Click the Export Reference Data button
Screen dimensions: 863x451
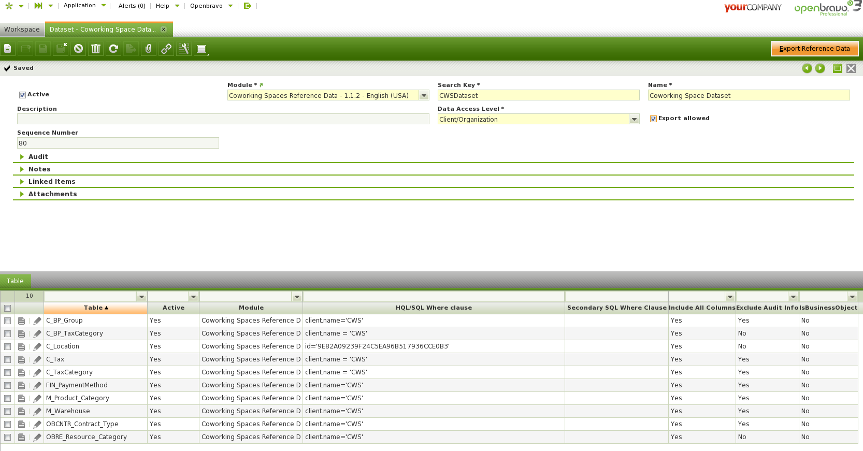pyautogui.click(x=814, y=49)
